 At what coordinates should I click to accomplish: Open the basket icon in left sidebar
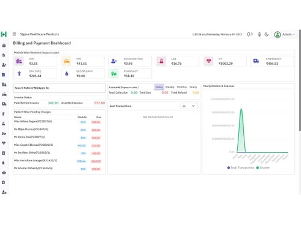click(4, 173)
